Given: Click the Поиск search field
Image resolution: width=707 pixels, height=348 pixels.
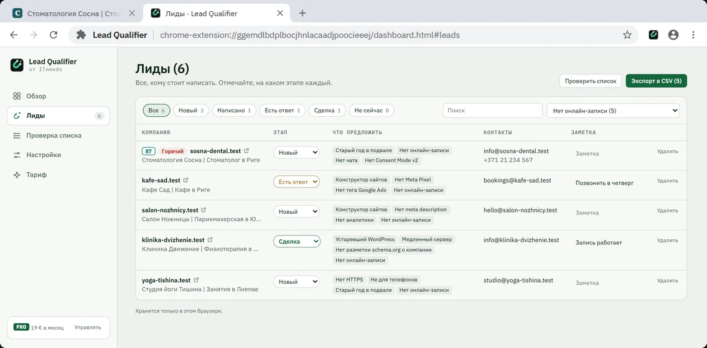Looking at the screenshot, I should 493,110.
